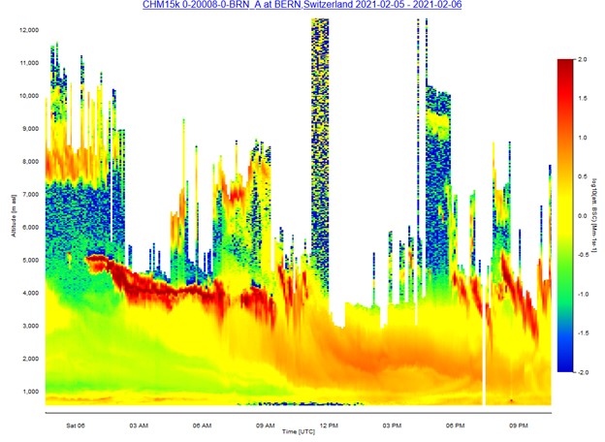Select the 06 AM time tick

pos(202,425)
